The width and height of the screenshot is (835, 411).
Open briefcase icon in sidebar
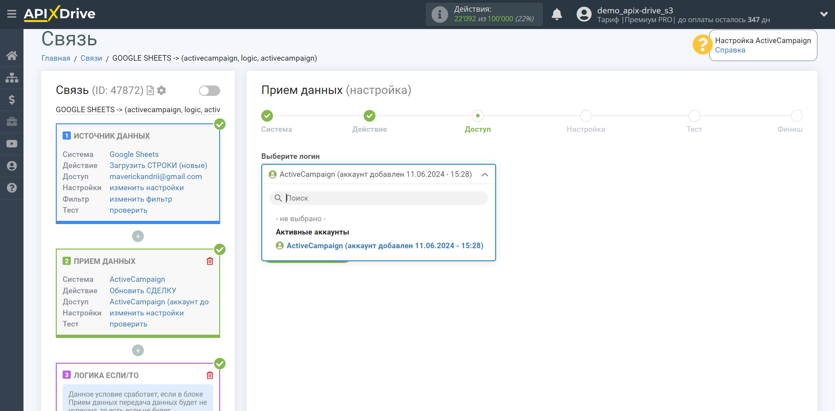(12, 122)
